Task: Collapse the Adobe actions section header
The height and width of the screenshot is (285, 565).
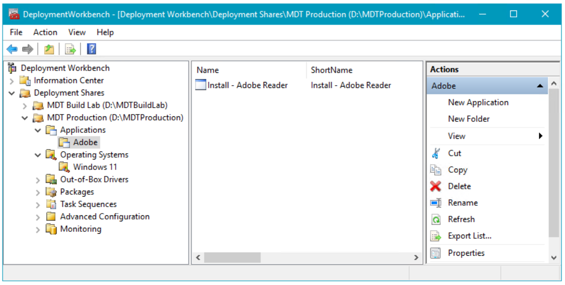Action: pyautogui.click(x=540, y=86)
